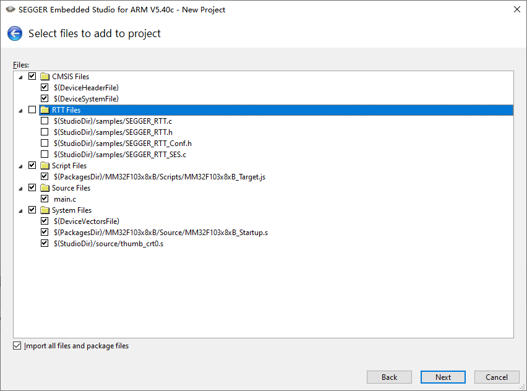Screen dimensions: 527x391
Task: Click the Cancel button
Action: (497, 377)
